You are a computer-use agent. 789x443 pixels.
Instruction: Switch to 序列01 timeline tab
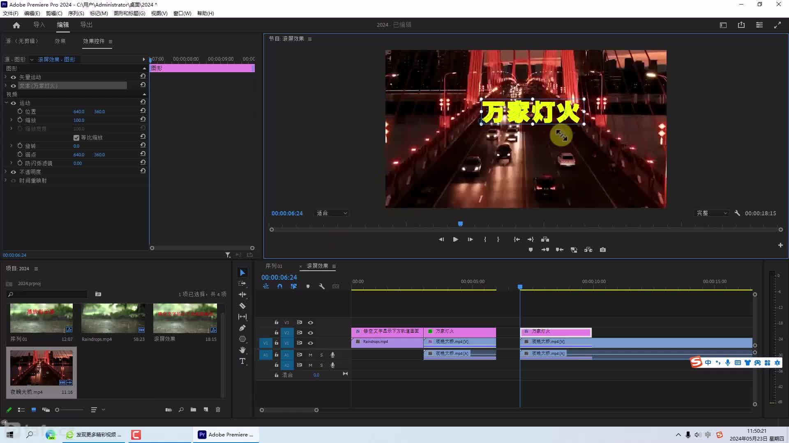click(274, 266)
